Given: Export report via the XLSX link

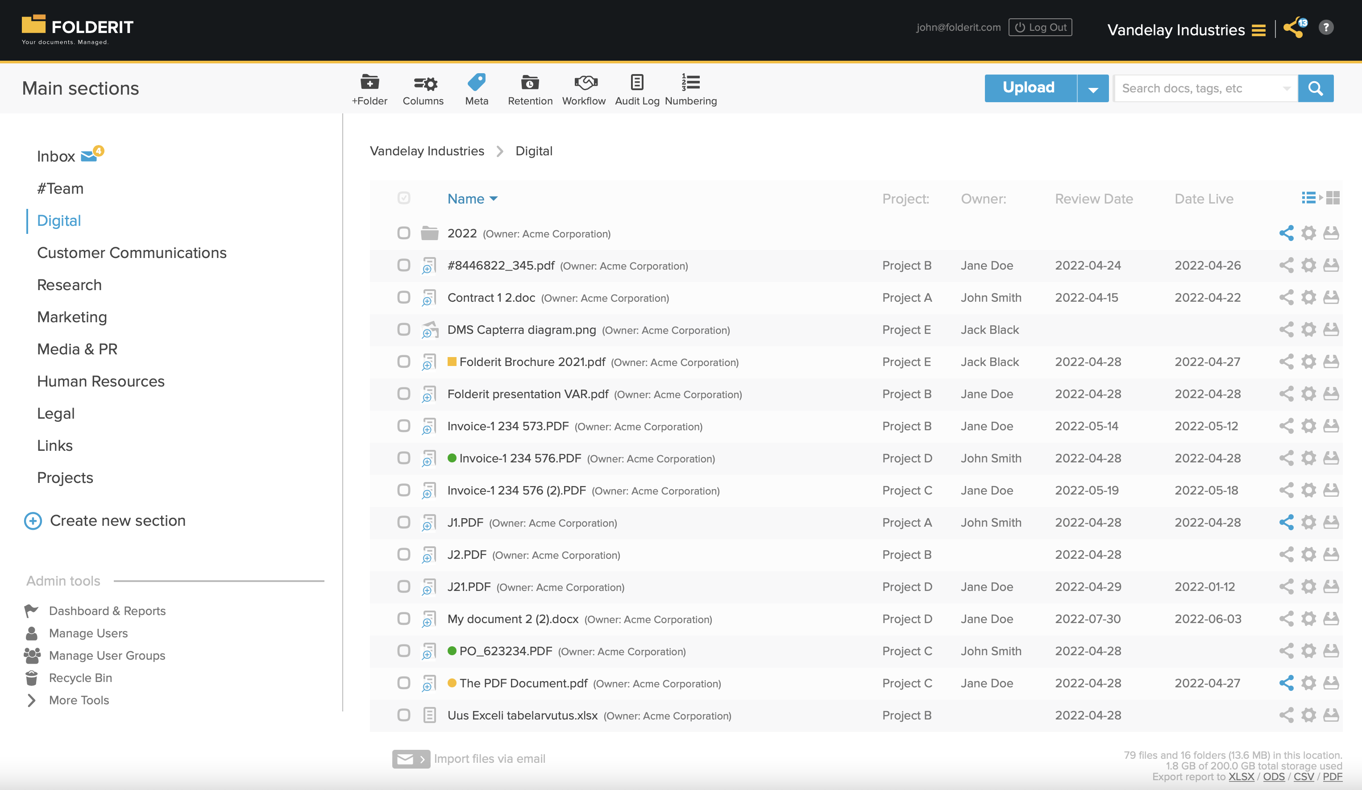Looking at the screenshot, I should (x=1241, y=777).
